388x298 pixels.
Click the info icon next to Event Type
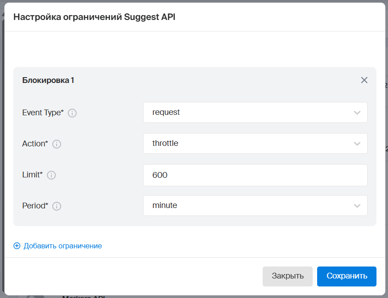[72, 113]
